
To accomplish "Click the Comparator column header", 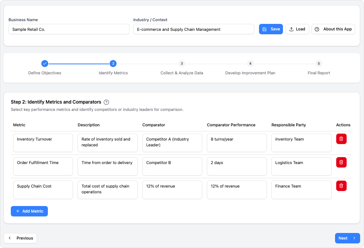I will pyautogui.click(x=154, y=125).
